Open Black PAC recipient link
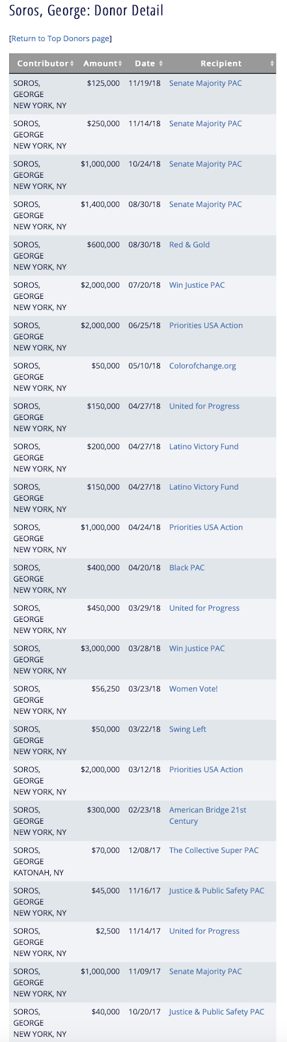287x1042 pixels. [x=187, y=568]
